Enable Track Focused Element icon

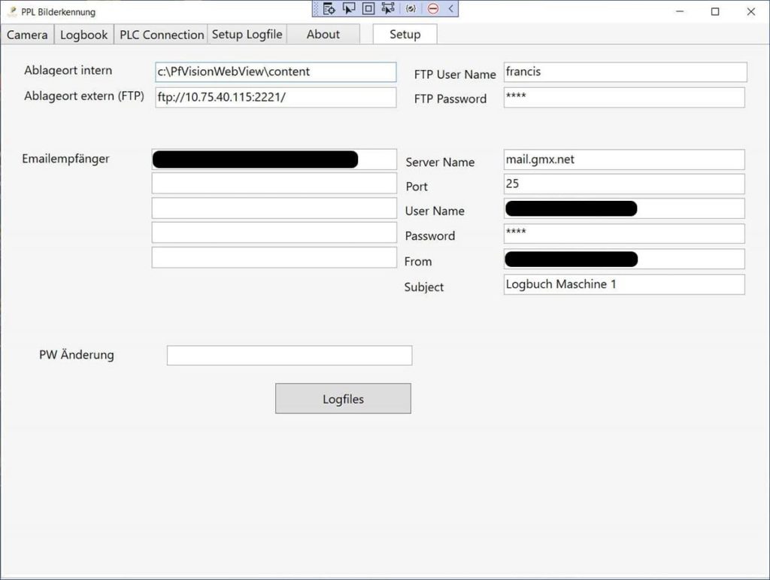(388, 9)
